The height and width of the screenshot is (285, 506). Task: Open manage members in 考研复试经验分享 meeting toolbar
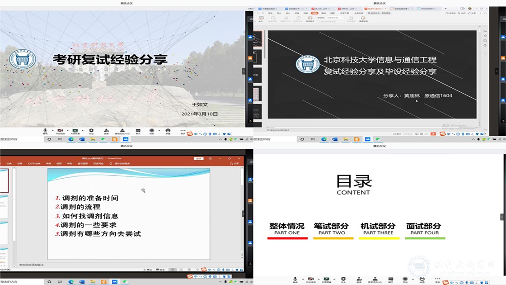[122, 131]
